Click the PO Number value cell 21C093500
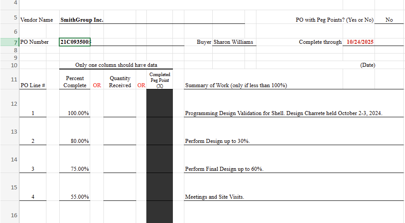The height and width of the screenshot is (223, 405). (x=74, y=42)
